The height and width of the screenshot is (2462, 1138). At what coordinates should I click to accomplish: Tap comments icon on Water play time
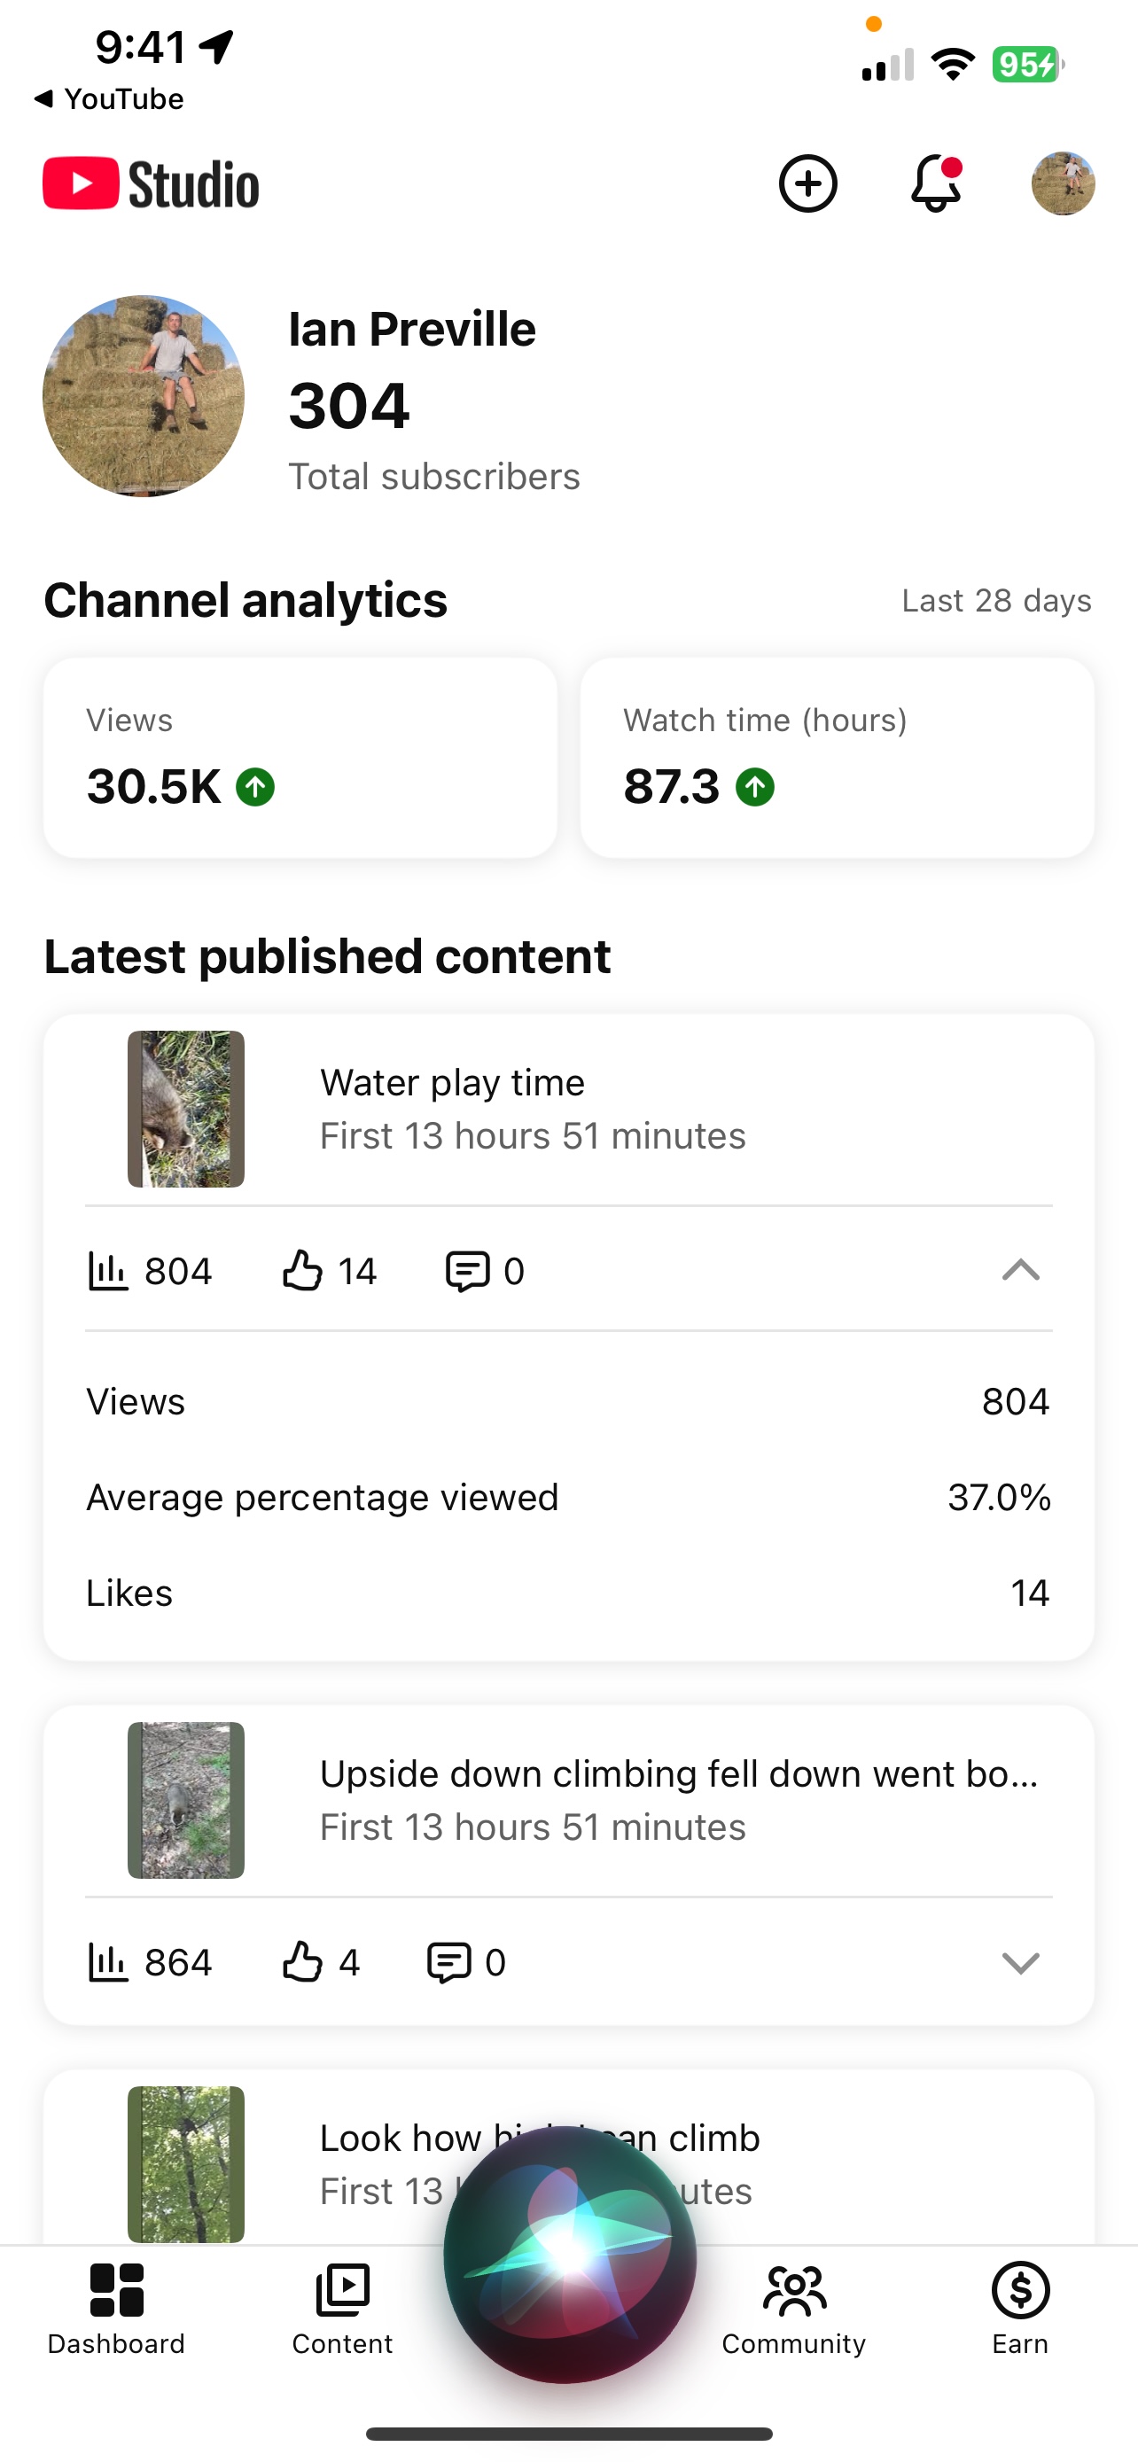467,1271
